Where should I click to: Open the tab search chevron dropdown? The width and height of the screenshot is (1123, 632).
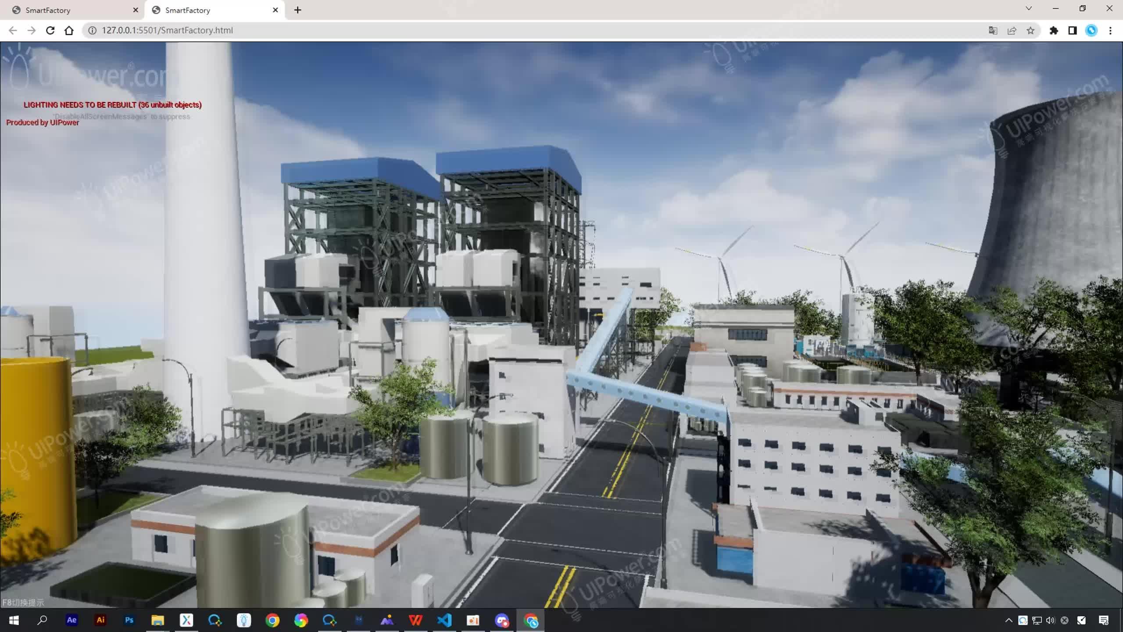click(x=1029, y=8)
